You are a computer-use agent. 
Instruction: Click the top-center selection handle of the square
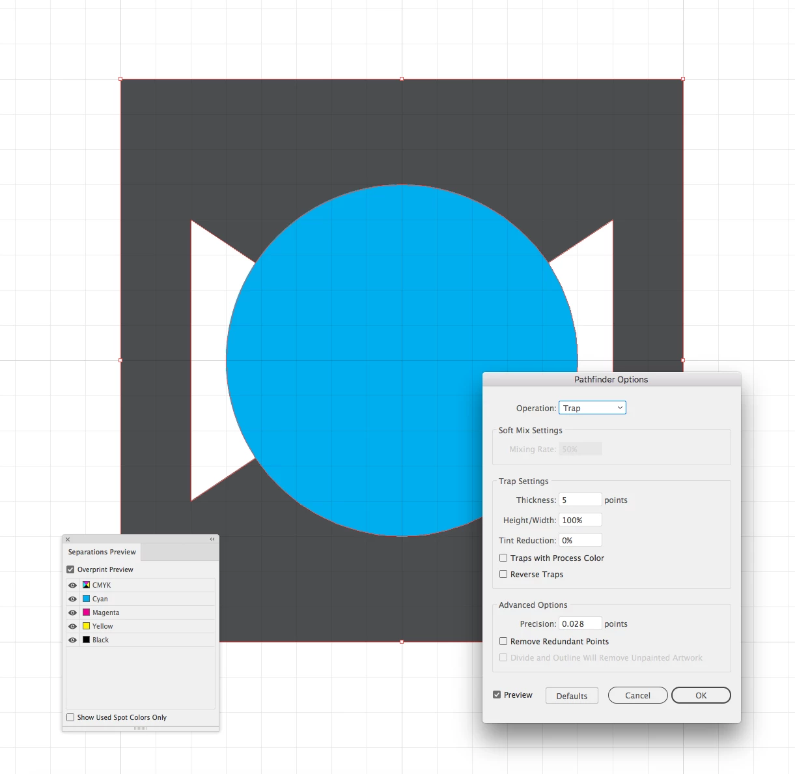pos(402,79)
